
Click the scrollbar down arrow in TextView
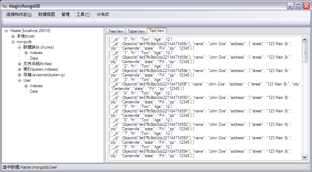coord(305,157)
